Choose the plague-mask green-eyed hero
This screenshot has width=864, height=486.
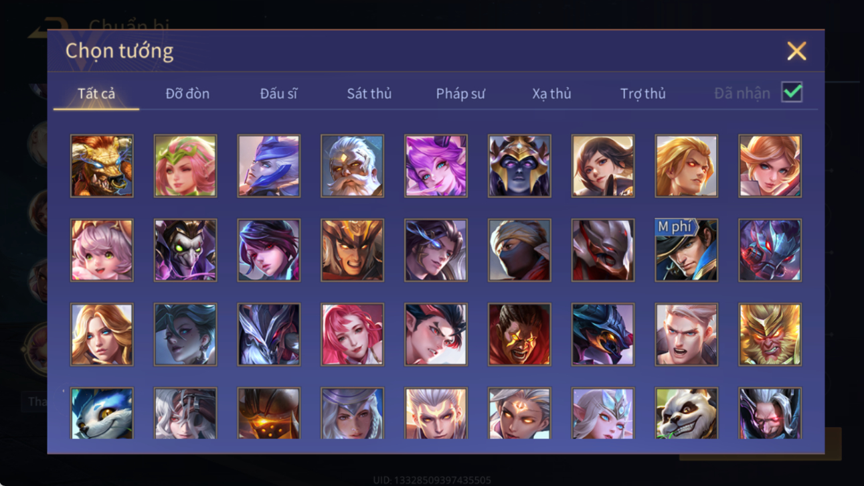pyautogui.click(x=185, y=250)
